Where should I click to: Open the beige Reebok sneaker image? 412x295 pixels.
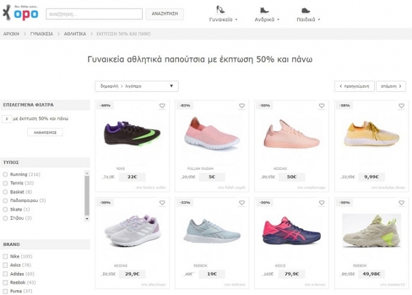pyautogui.click(x=371, y=231)
